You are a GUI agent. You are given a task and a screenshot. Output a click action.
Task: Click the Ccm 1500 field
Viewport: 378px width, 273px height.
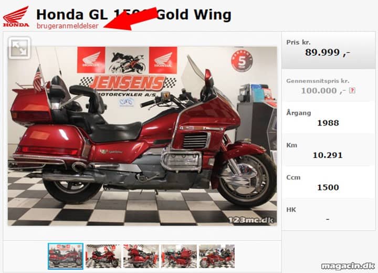click(328, 182)
